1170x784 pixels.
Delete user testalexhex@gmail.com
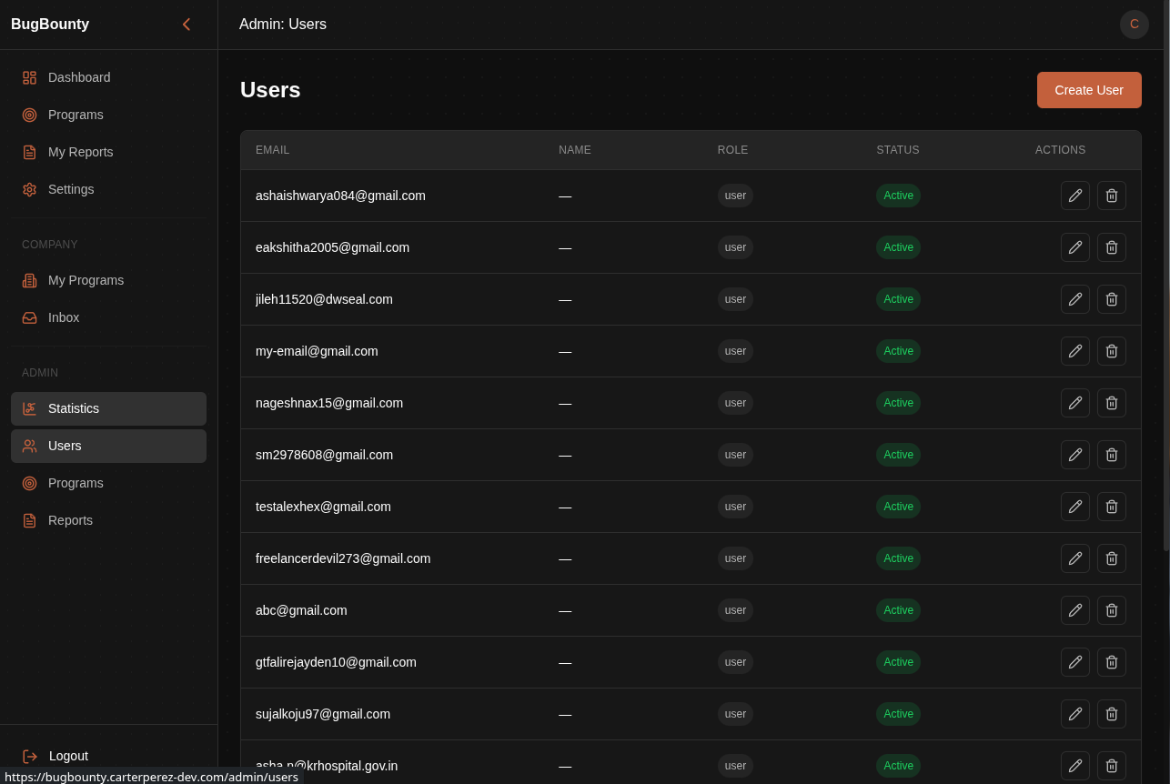(x=1112, y=507)
